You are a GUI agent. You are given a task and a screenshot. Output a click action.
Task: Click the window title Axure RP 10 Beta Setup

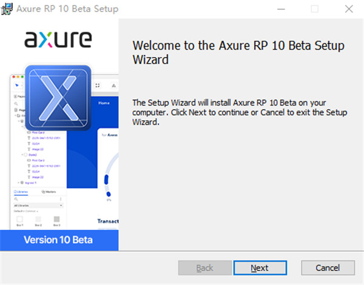(67, 9)
